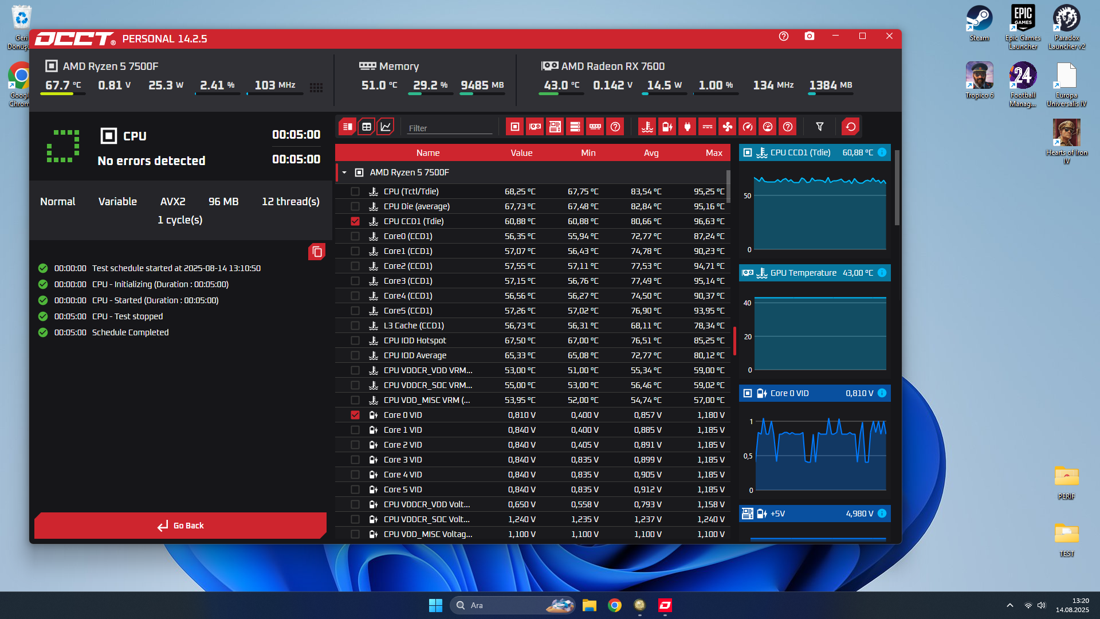1100x619 pixels.
Task: Toggle the combined table and graph view
Action: point(347,127)
